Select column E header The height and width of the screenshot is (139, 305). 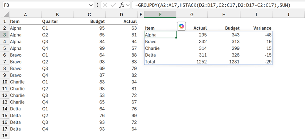click(x=141, y=14)
